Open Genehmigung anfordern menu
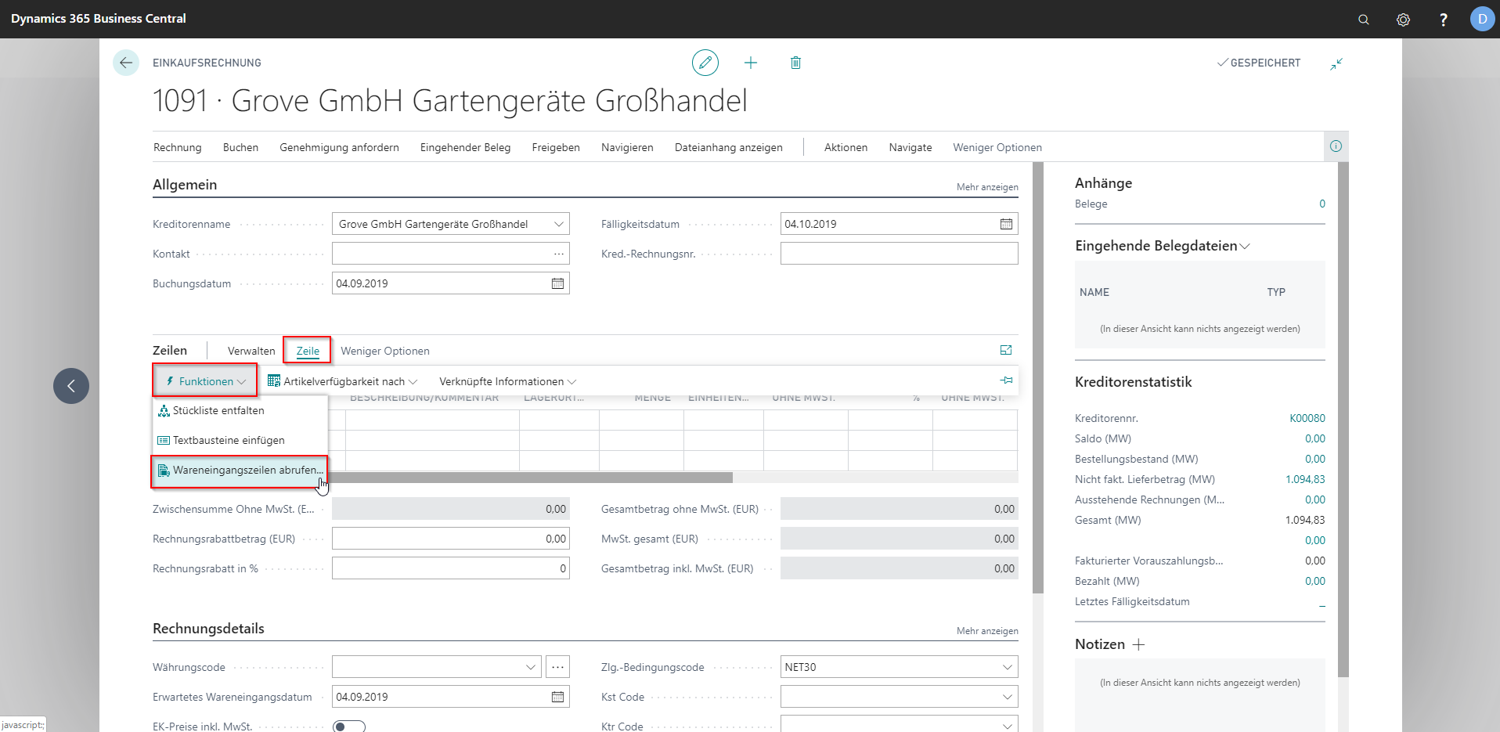The width and height of the screenshot is (1500, 732). (x=339, y=147)
